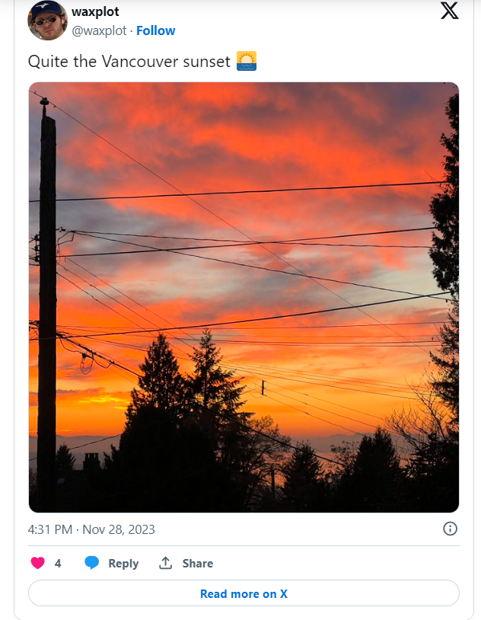Like the tweet with the heart icon
Screen dimensions: 481x620
pos(38,563)
